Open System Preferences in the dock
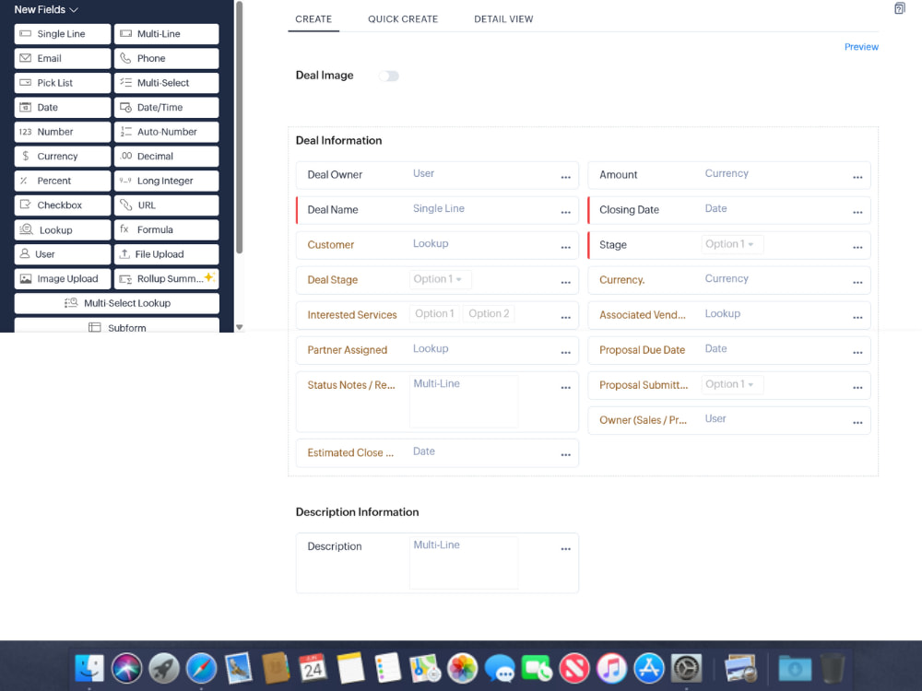 click(686, 668)
